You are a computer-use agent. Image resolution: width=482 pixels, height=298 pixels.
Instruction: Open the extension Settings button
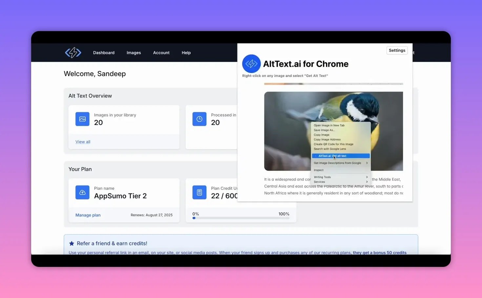(397, 50)
